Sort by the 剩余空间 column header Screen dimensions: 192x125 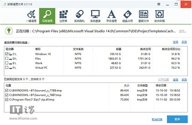point(146,49)
